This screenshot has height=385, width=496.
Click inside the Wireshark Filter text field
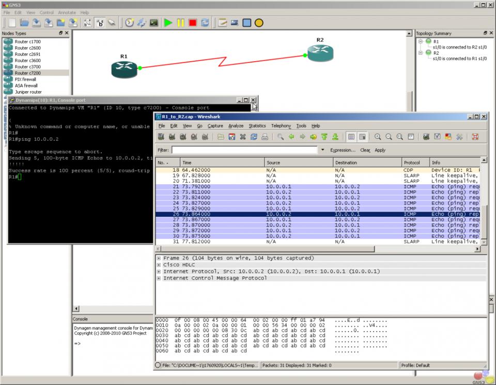[x=244, y=150]
